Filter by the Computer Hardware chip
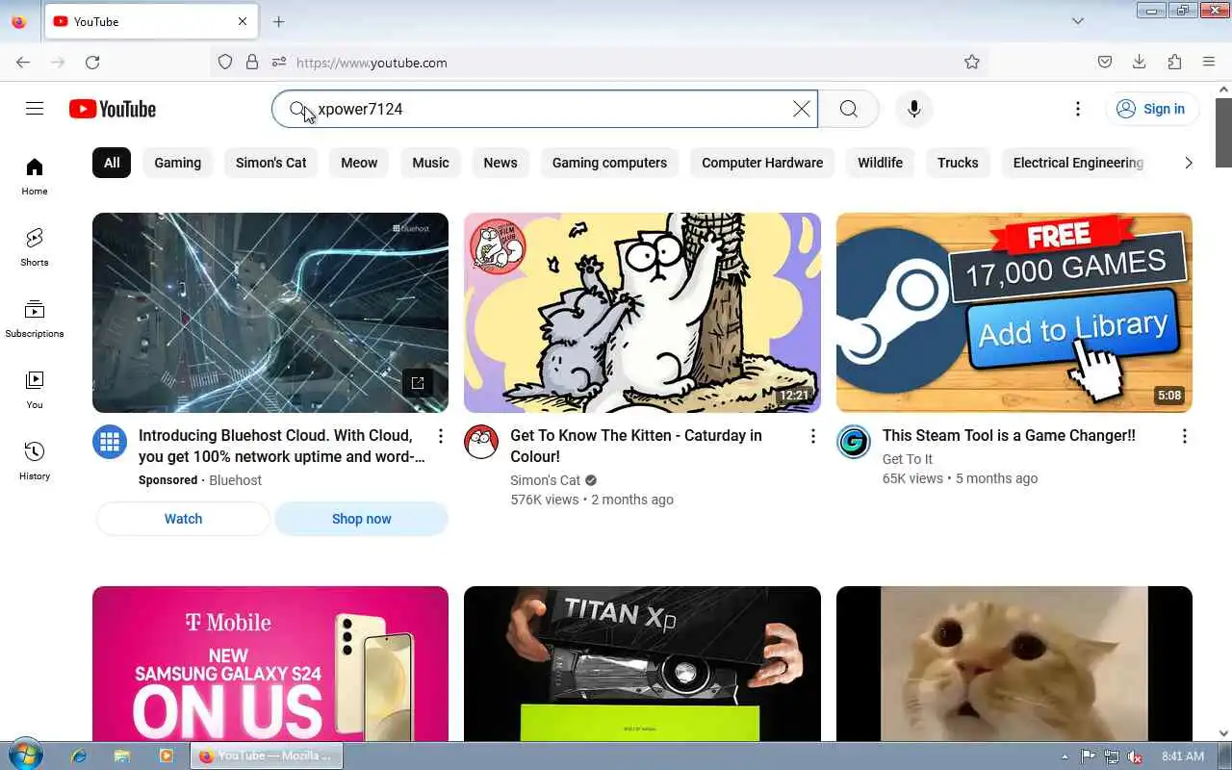This screenshot has width=1232, height=770. 762,163
